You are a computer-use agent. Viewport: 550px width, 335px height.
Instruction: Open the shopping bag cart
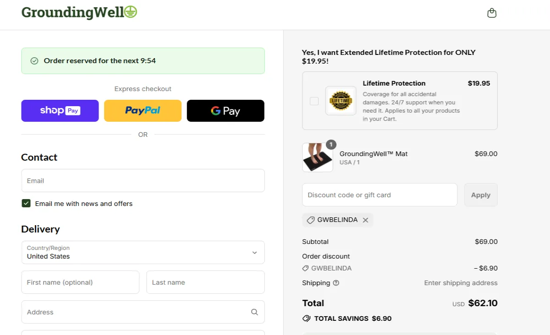492,12
